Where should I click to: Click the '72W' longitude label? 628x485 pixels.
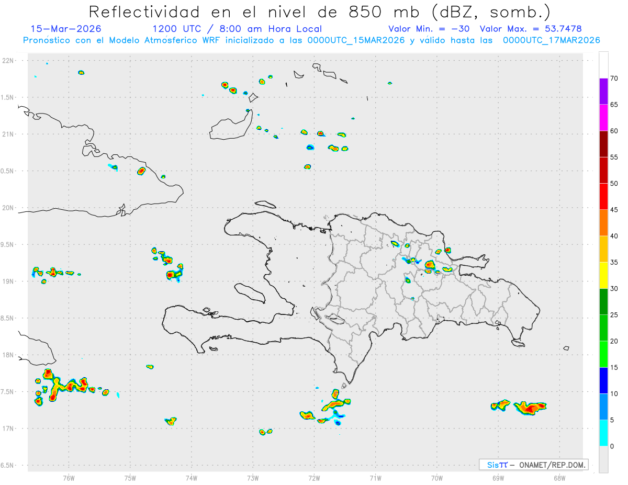tap(314, 478)
